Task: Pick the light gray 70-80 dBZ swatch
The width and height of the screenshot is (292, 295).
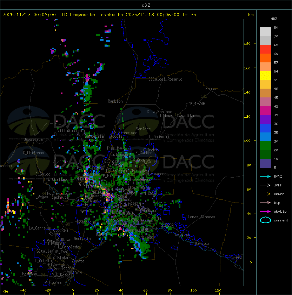Action: click(x=265, y=32)
